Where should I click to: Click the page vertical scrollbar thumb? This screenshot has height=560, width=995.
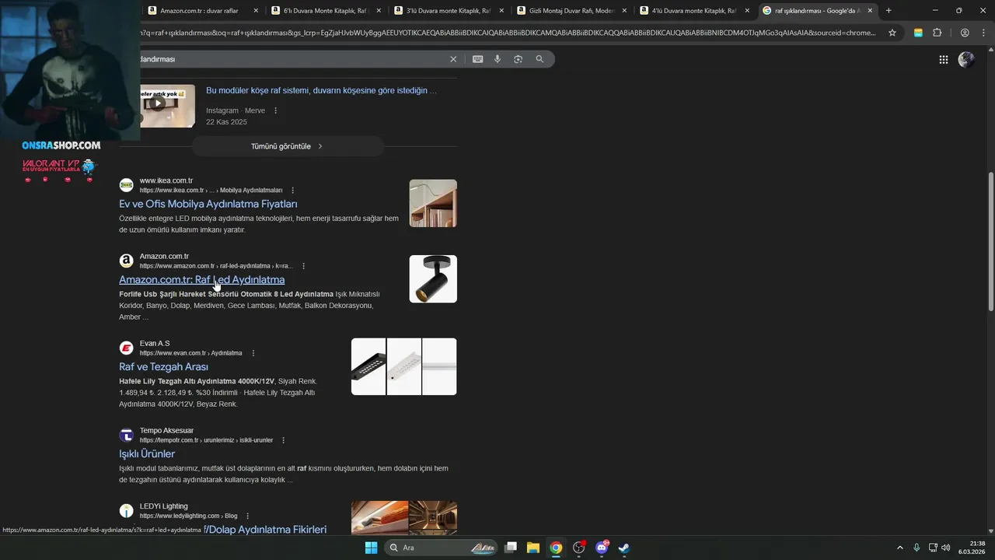(x=990, y=241)
